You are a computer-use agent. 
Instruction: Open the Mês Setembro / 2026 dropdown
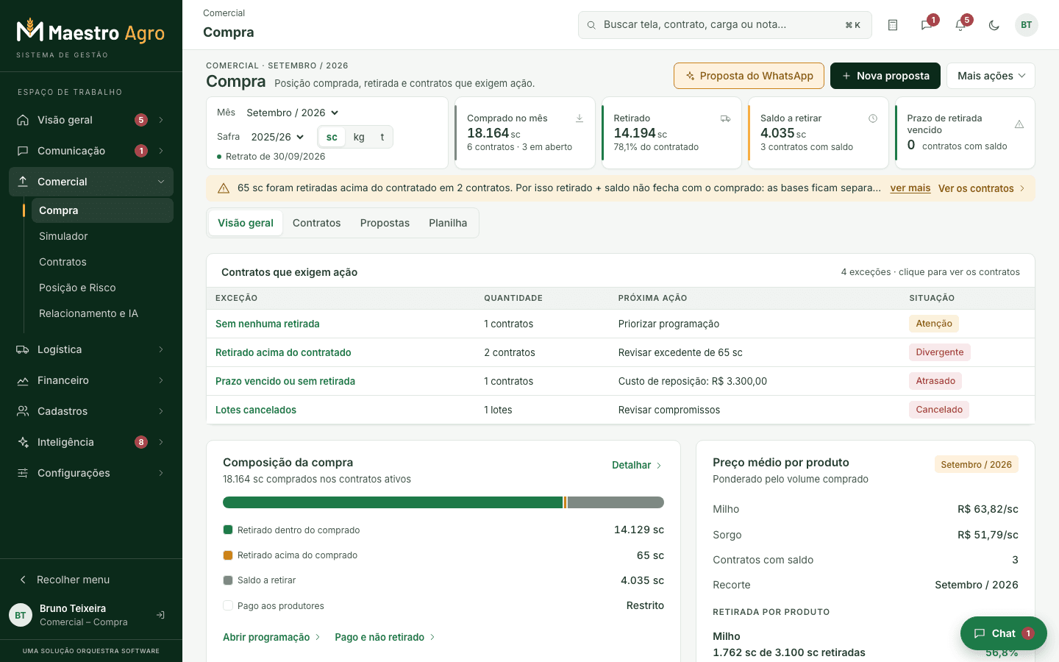pyautogui.click(x=293, y=113)
